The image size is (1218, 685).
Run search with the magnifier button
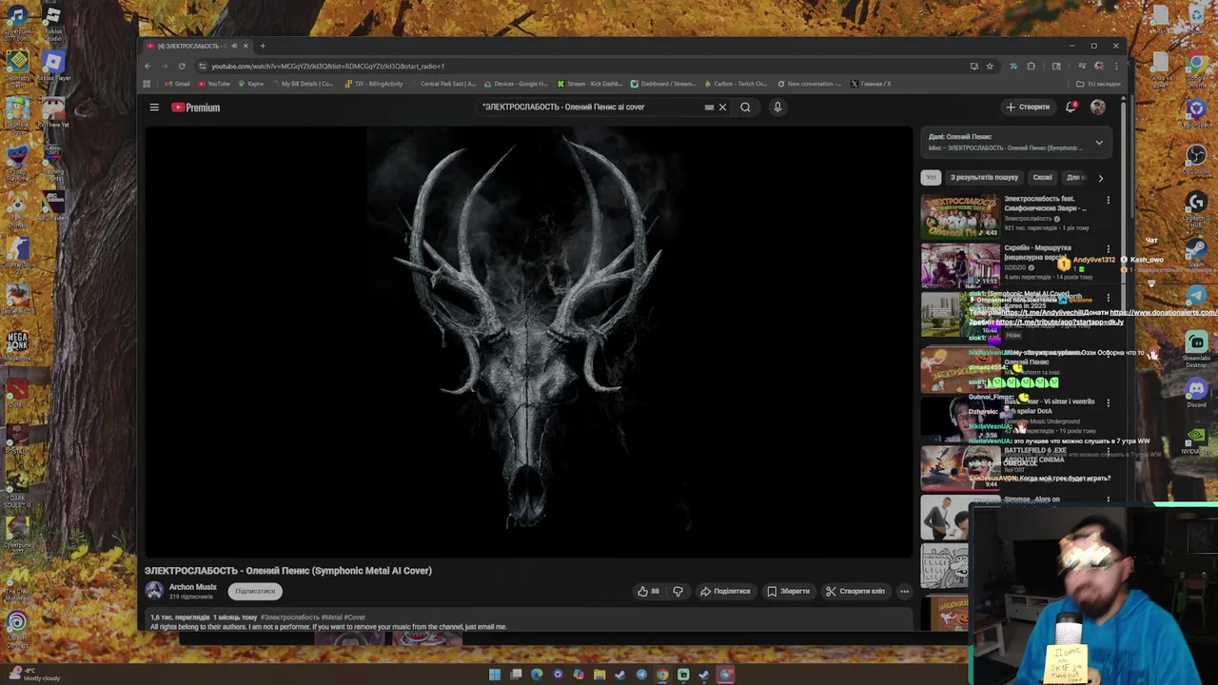tap(745, 108)
